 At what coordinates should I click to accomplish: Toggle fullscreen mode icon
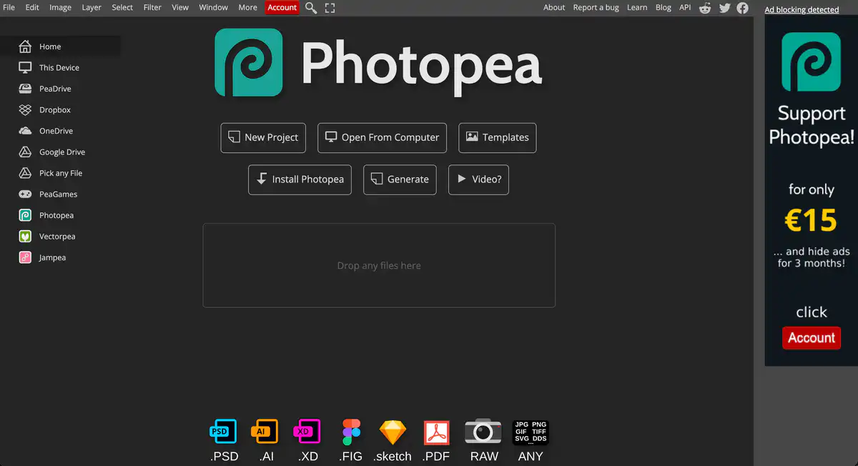(330, 8)
